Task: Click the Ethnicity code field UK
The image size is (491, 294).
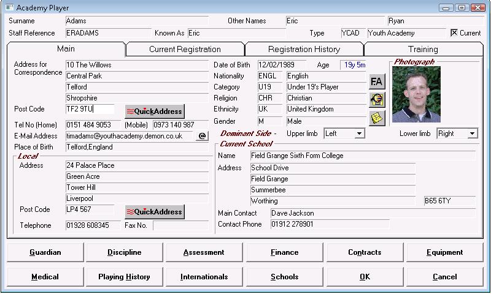Action: (269, 109)
